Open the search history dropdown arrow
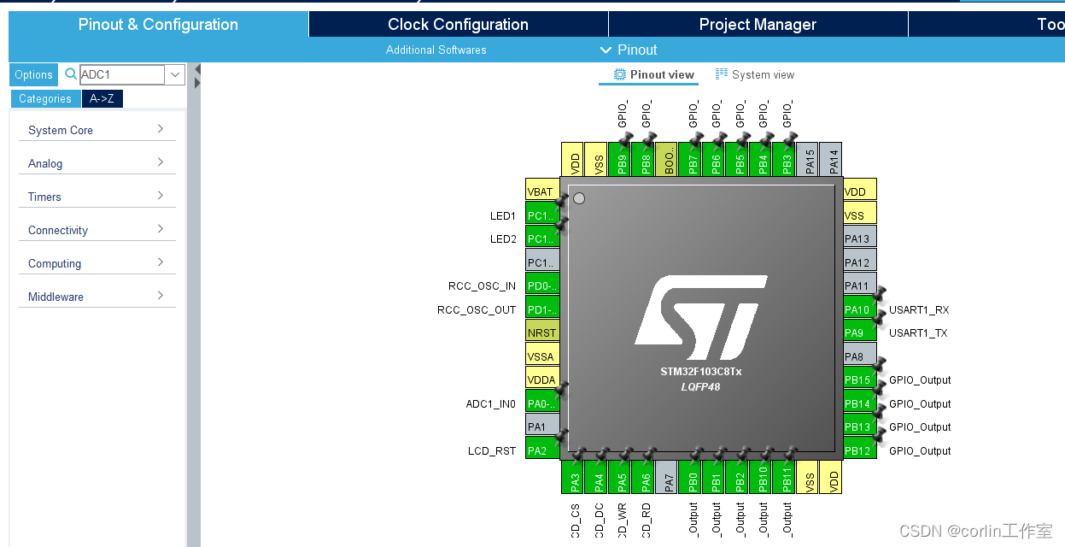 tap(175, 74)
